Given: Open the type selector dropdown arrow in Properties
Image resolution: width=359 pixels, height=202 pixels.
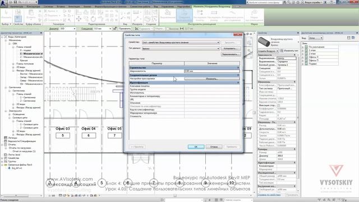Looking at the screenshot, I should (298, 42).
